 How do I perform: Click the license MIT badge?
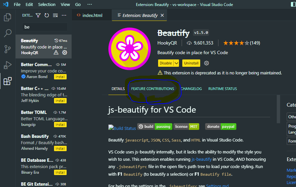point(186,127)
